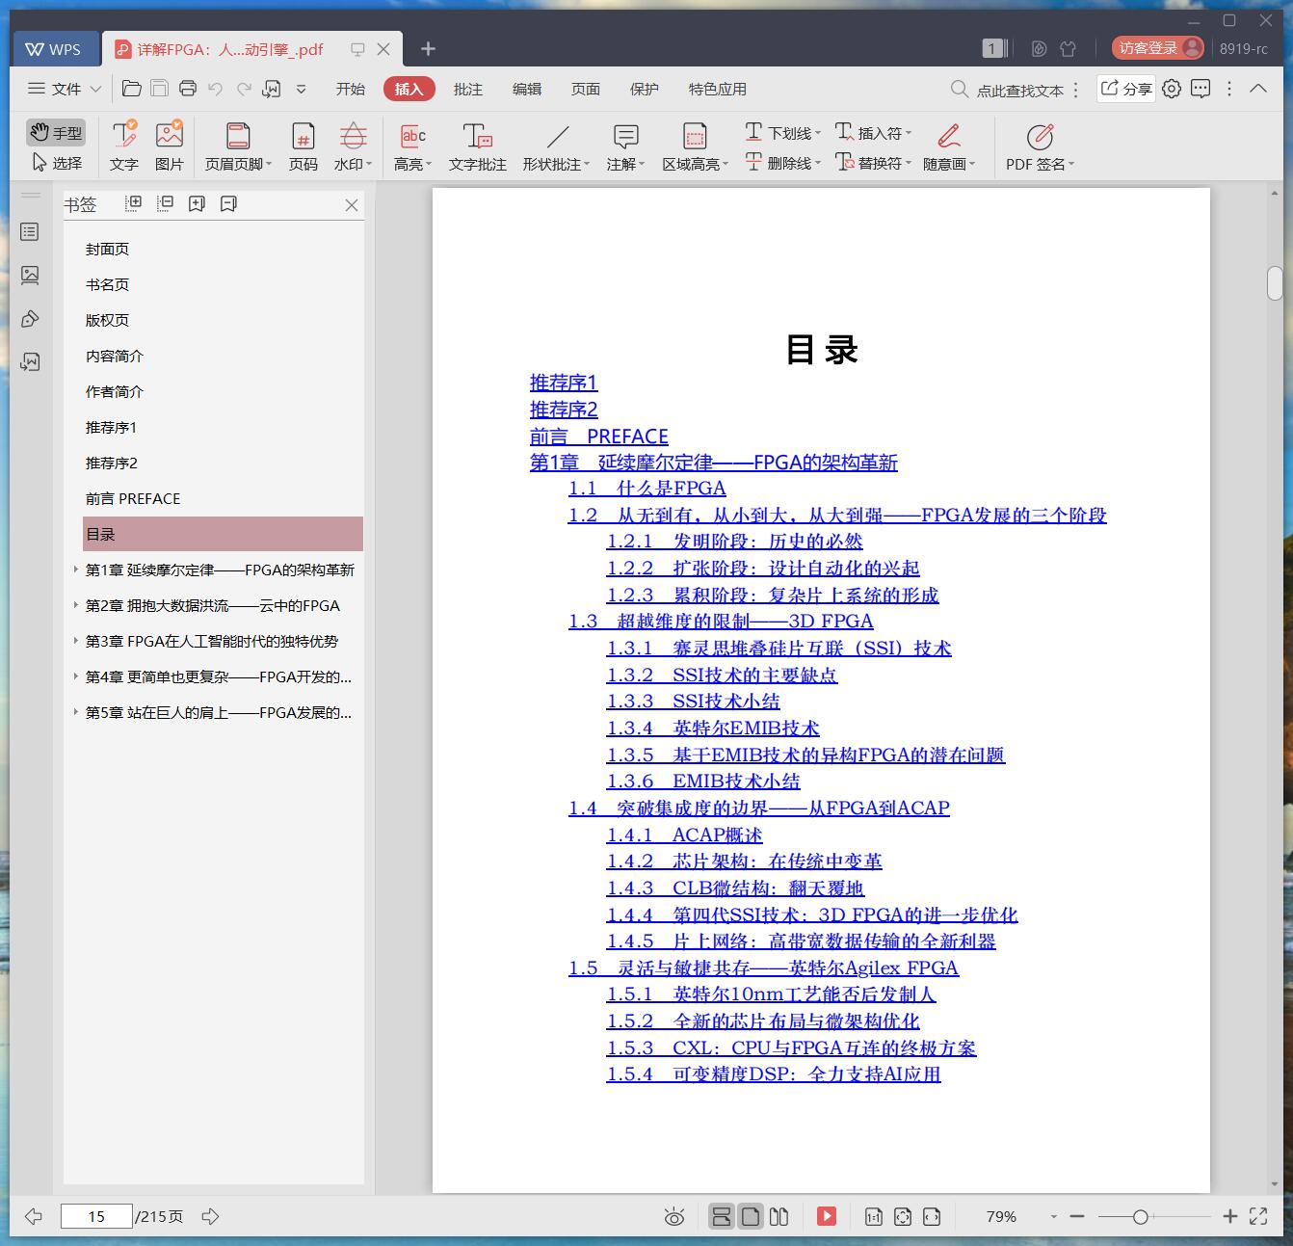Toggle eye protection mode icon
The width and height of the screenshot is (1293, 1246).
point(674,1216)
